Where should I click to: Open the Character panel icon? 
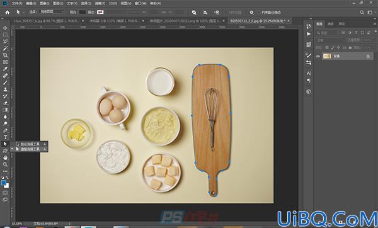309,73
